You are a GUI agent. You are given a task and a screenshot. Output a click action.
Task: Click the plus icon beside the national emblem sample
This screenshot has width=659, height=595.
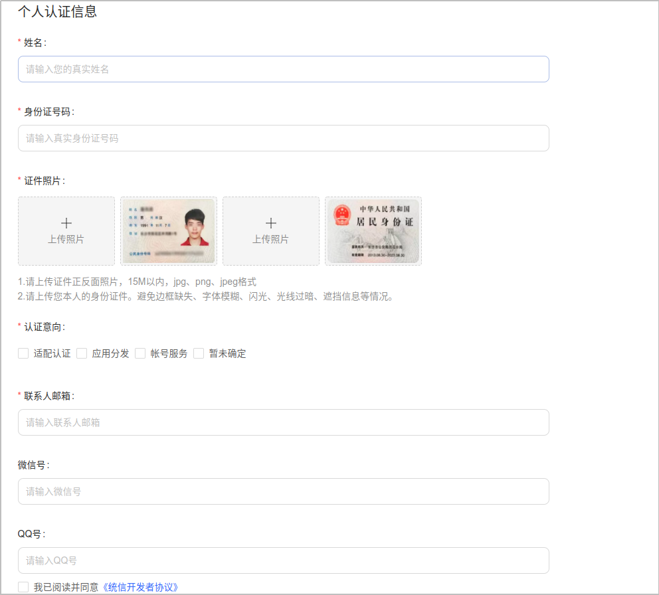click(271, 223)
